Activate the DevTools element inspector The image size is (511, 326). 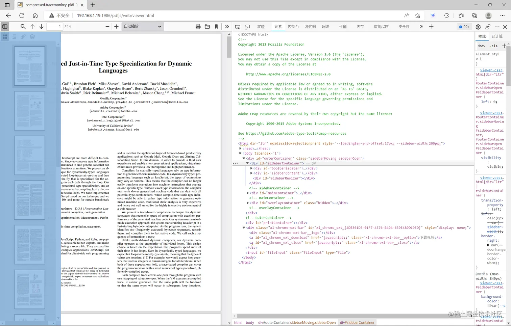tap(238, 26)
